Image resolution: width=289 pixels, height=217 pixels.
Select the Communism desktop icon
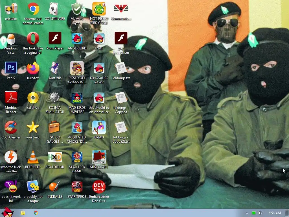(x=121, y=9)
